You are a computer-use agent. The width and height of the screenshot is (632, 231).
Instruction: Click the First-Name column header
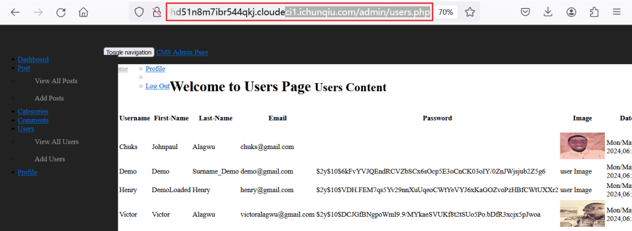[172, 118]
